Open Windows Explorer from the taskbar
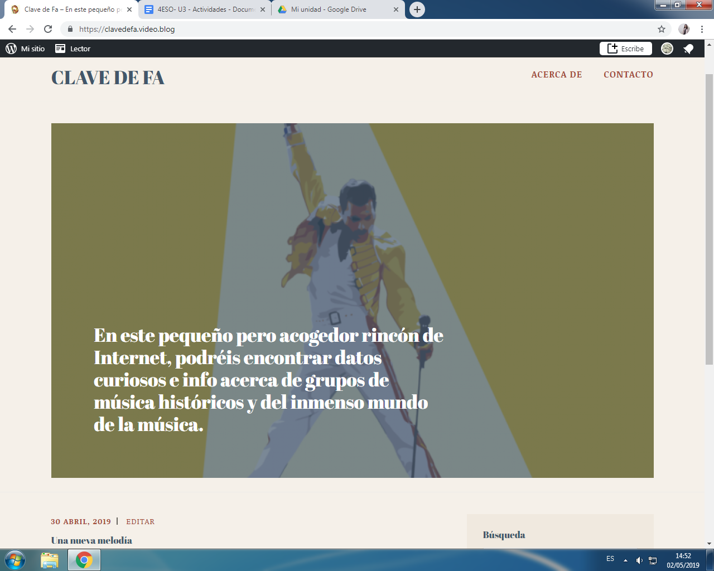This screenshot has width=714, height=571. click(49, 559)
